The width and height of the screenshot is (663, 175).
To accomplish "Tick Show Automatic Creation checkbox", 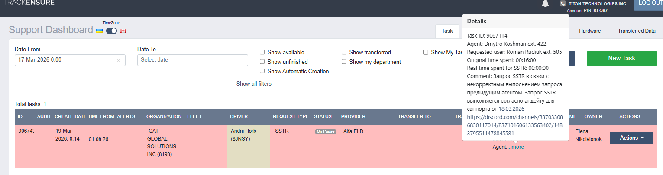I will [x=262, y=72].
